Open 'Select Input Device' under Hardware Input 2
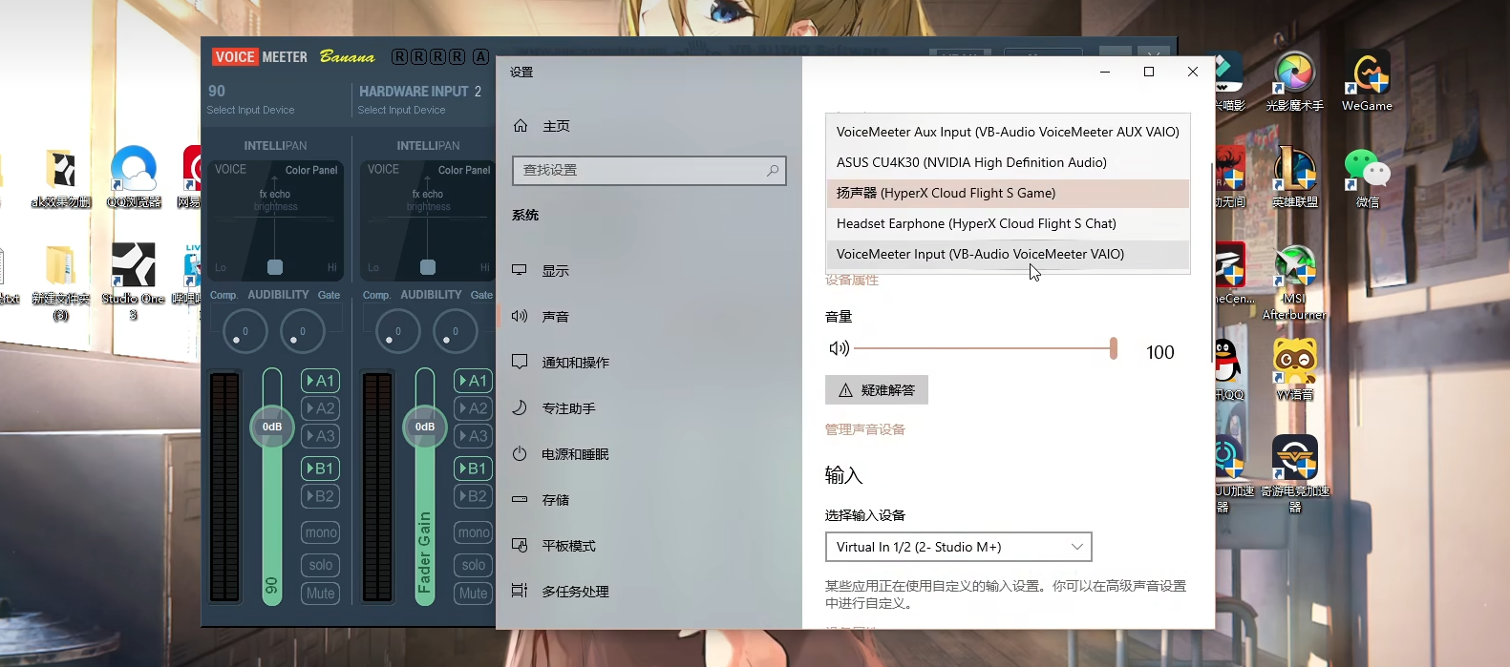The width and height of the screenshot is (1510, 667). 402,110
